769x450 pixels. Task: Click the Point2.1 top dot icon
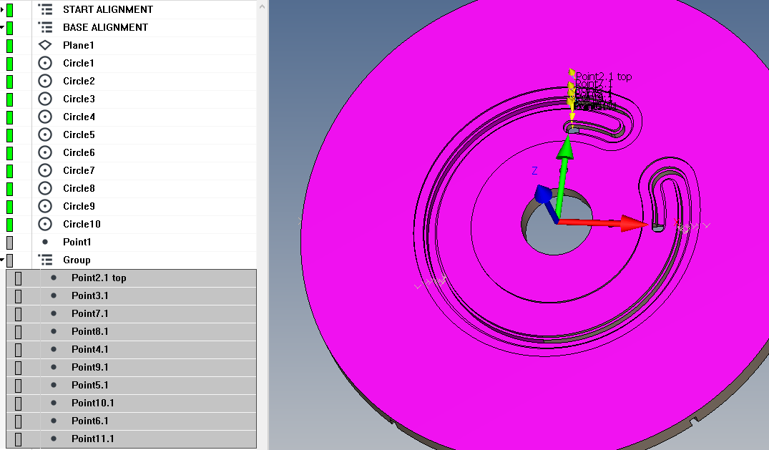(54, 278)
